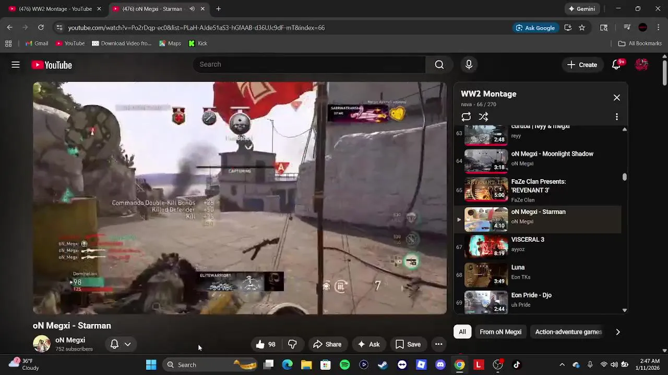Open oN Megxi channel avatar
The image size is (668, 375).
tap(41, 344)
